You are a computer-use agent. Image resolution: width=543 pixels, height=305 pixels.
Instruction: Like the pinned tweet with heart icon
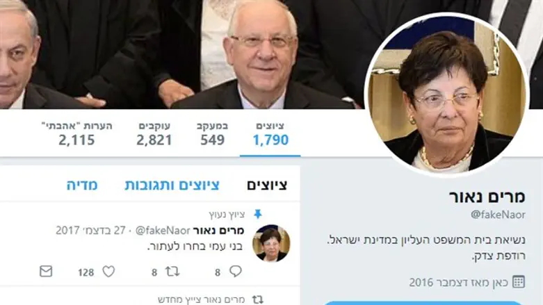(108, 272)
